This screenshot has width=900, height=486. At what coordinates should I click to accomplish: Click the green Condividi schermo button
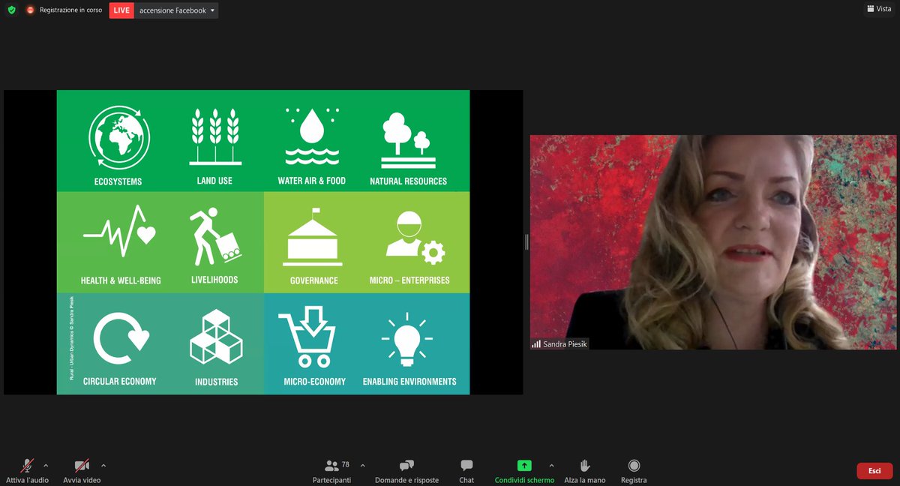pyautogui.click(x=524, y=471)
